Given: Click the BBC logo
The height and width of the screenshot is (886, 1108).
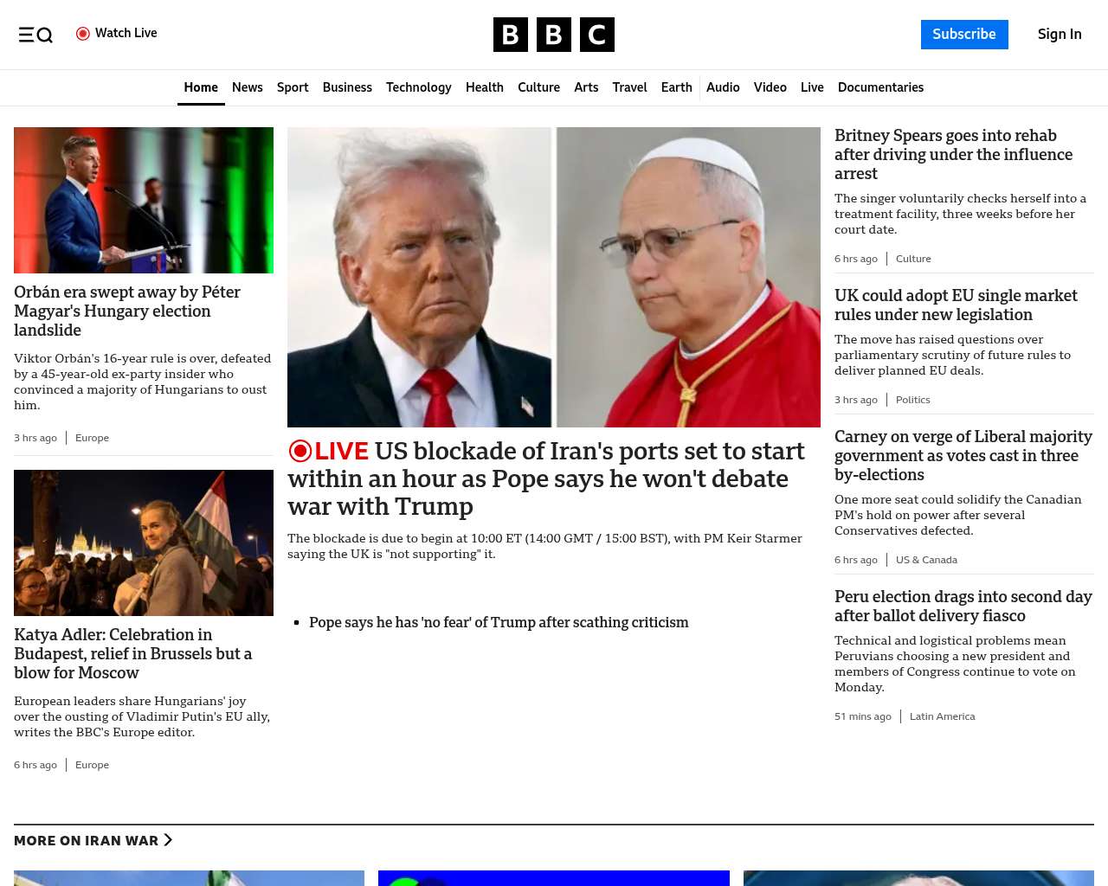Looking at the screenshot, I should pos(553,35).
